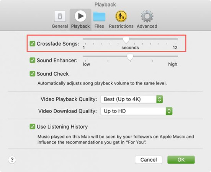Turn off Use Listening History
211x172 pixels.
[32, 127]
